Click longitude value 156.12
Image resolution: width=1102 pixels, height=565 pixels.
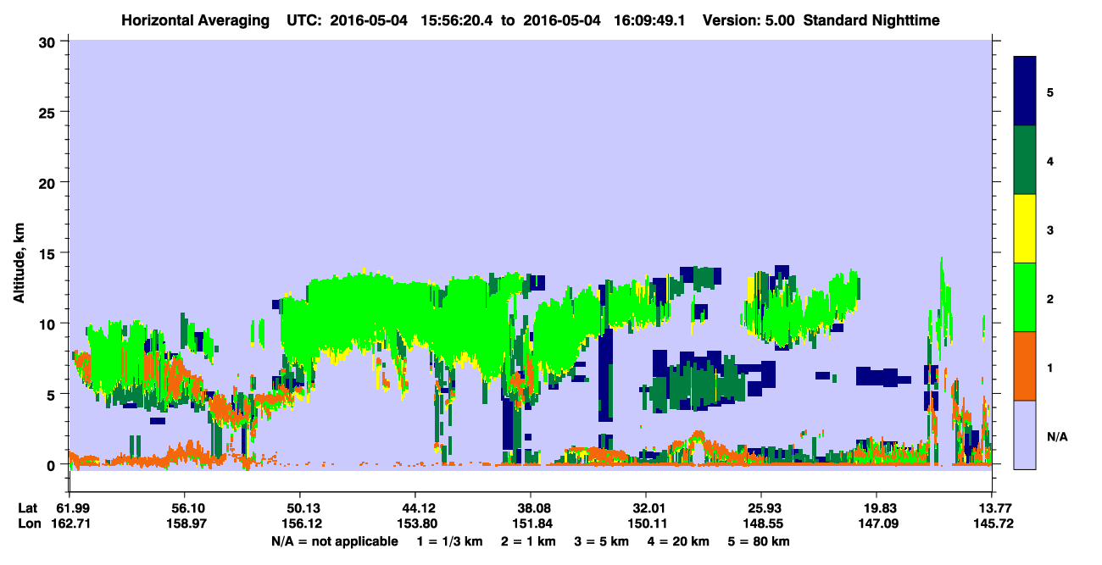click(x=300, y=524)
